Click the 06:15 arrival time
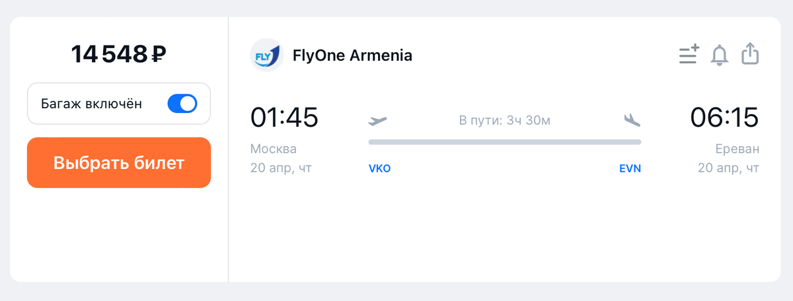The image size is (793, 301). pos(725,117)
